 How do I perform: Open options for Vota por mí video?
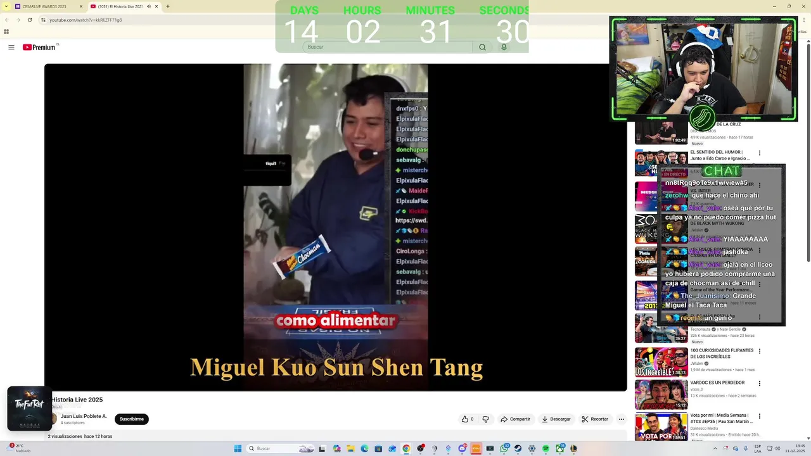[759, 416]
